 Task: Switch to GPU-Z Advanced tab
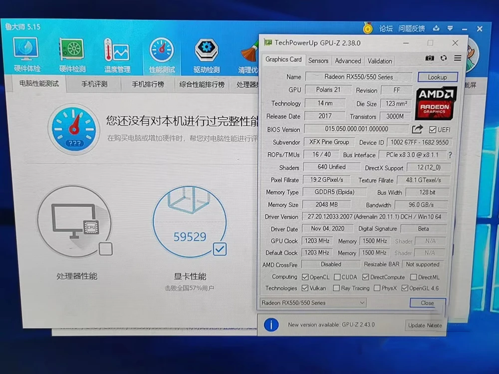(347, 61)
